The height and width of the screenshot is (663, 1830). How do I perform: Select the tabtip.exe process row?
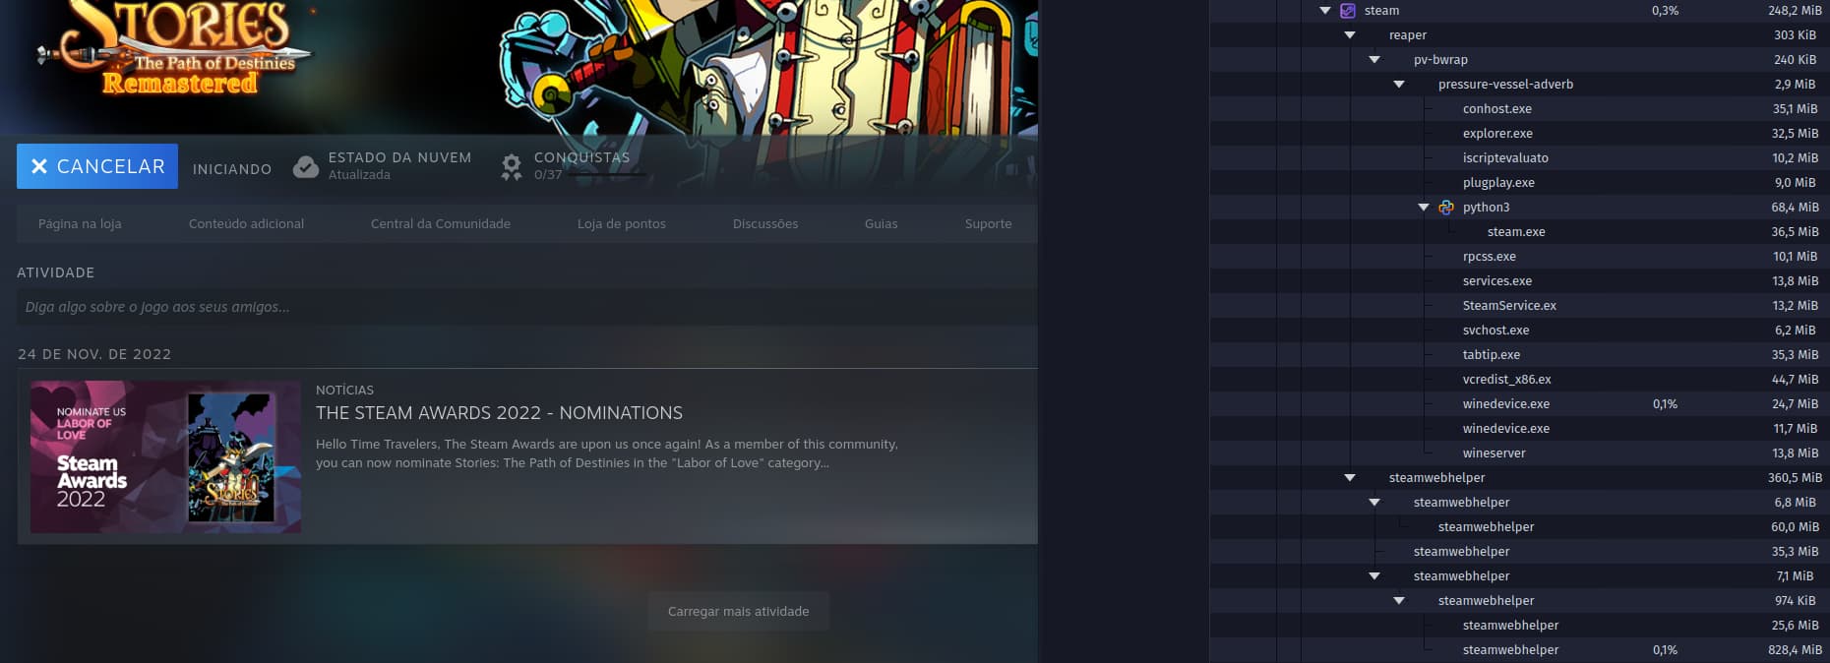point(1520,355)
